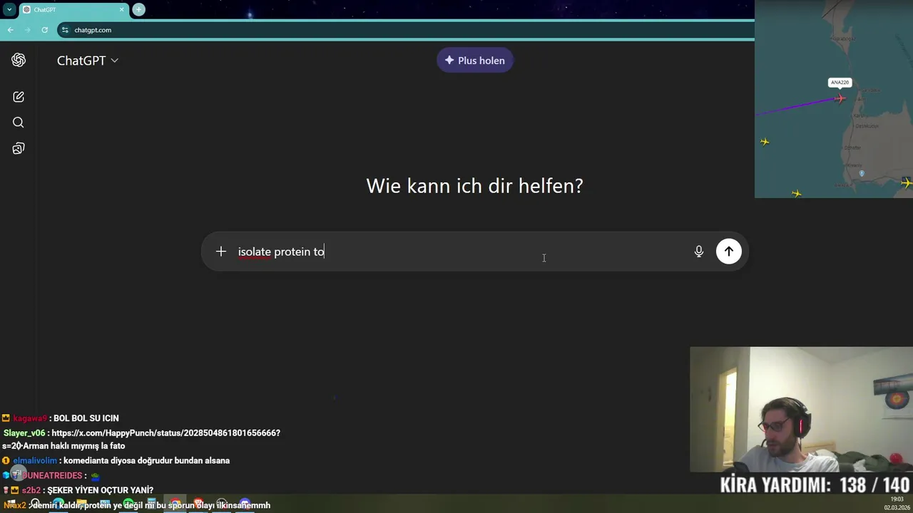The width and height of the screenshot is (913, 513).
Task: Reload the chatgpt.com page
Action: (x=44, y=30)
